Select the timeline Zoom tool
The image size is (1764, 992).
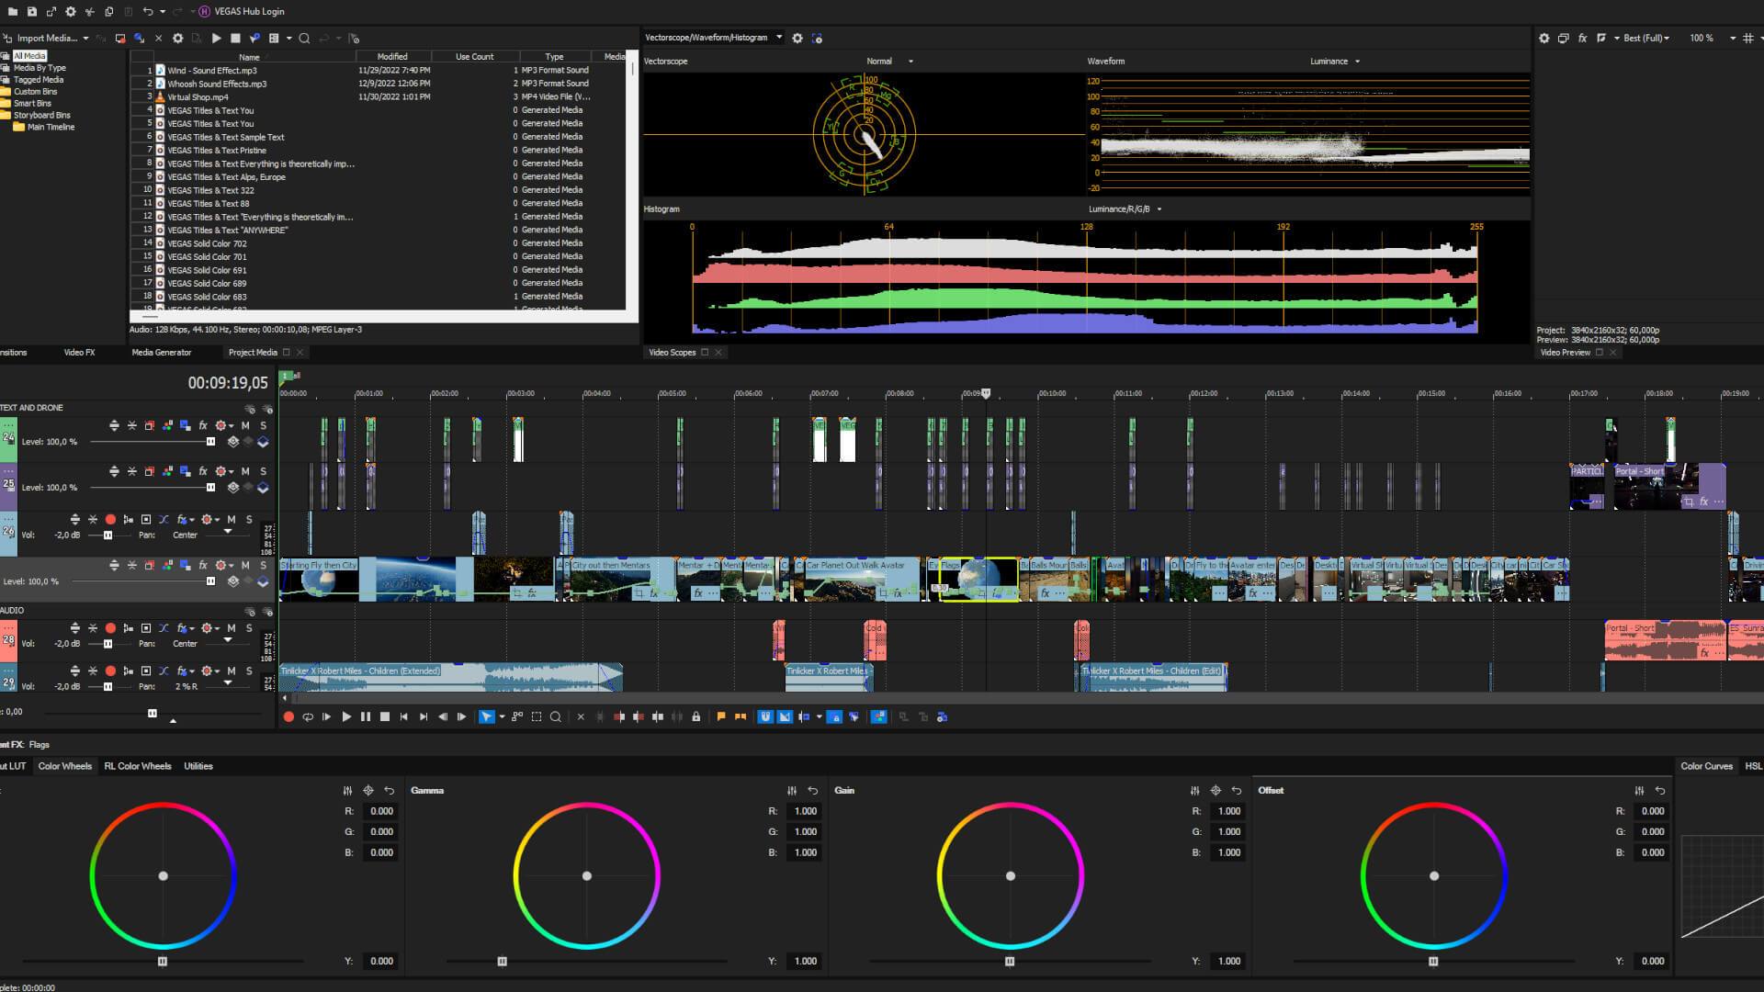(x=556, y=717)
